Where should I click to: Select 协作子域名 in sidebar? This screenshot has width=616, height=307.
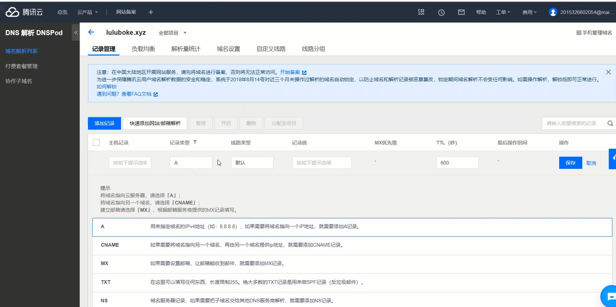19,81
